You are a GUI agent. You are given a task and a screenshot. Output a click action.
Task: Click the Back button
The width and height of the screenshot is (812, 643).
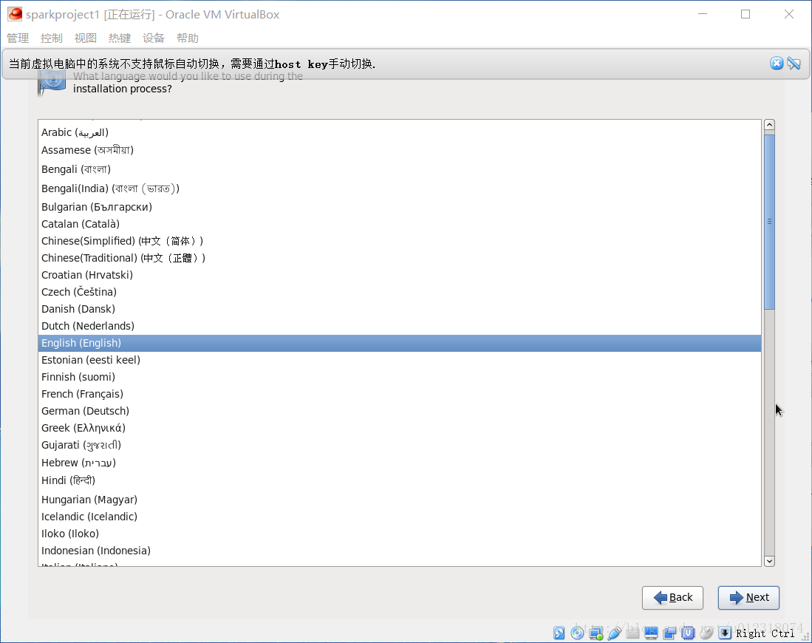[672, 597]
